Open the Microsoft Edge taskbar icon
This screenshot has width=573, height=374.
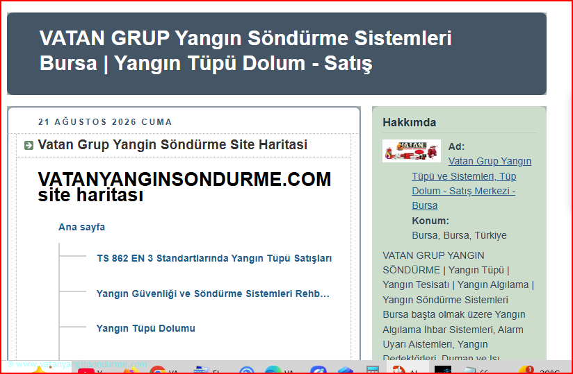coord(273,369)
